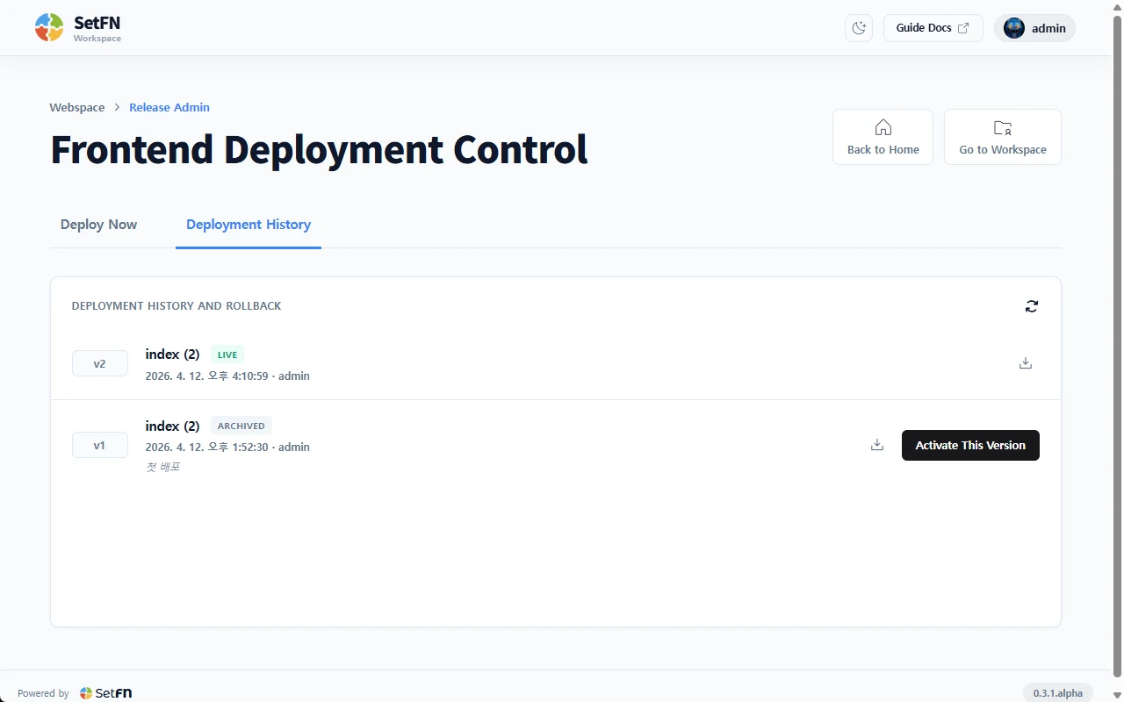
Task: Open the Release Admin breadcrumb
Action: [x=169, y=107]
